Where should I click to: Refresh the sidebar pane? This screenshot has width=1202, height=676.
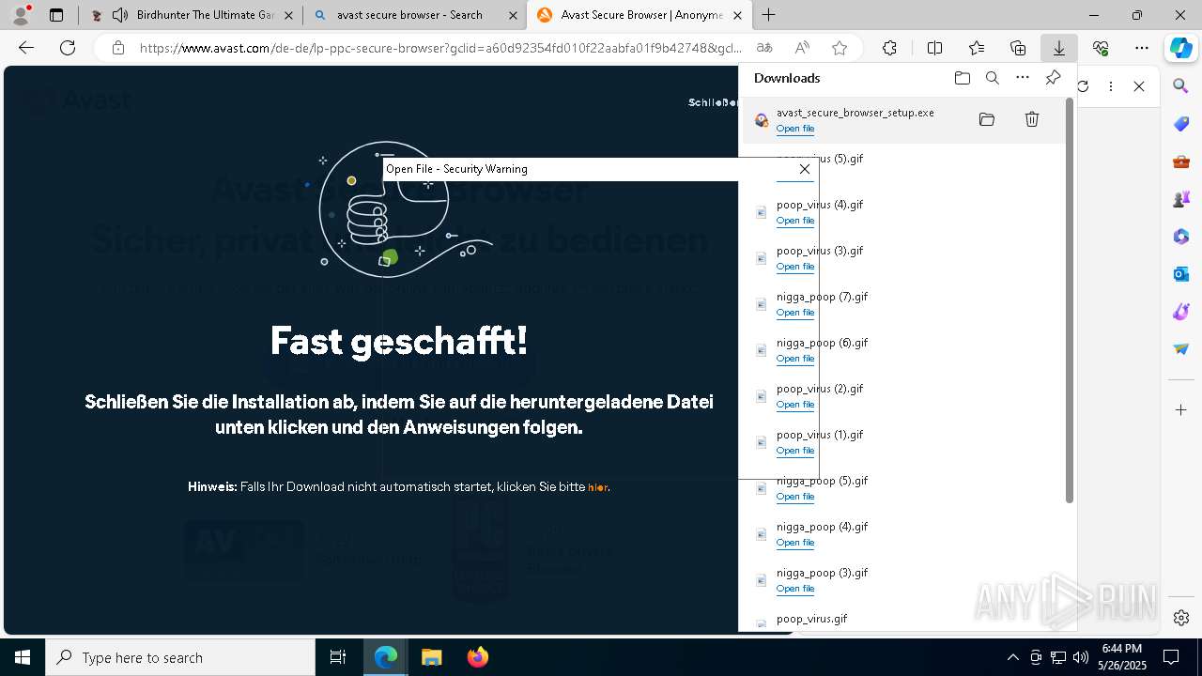[1083, 86]
